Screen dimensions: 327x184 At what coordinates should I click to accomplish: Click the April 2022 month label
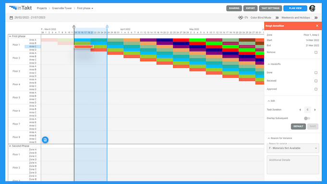[x=125, y=29]
